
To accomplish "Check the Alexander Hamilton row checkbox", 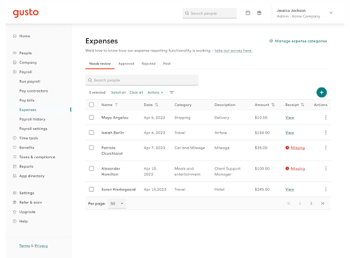I will coord(92,168).
